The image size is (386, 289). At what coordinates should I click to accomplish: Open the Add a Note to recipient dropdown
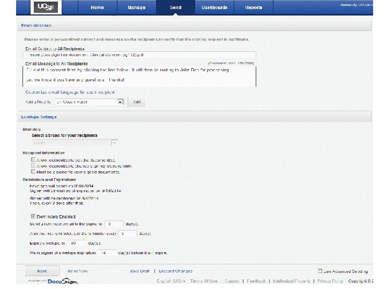point(89,102)
